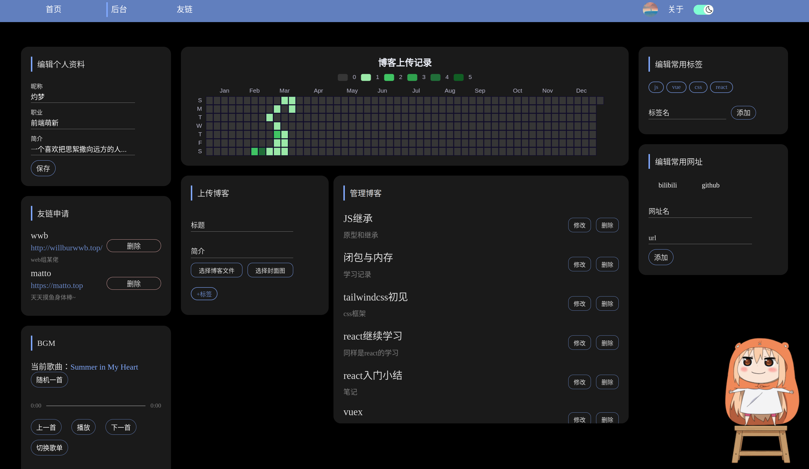Click the 标题 input in upload blog

(242, 225)
